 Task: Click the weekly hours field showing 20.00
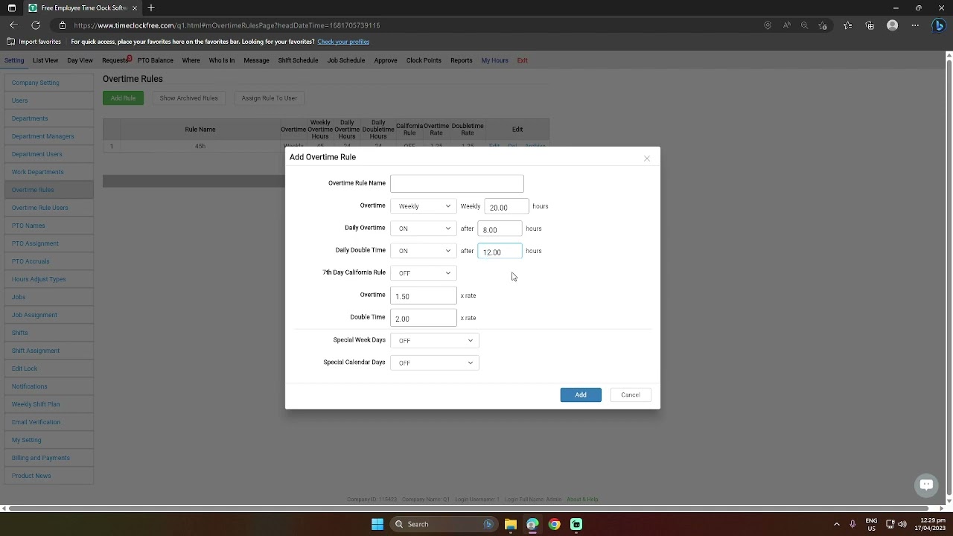pos(506,207)
